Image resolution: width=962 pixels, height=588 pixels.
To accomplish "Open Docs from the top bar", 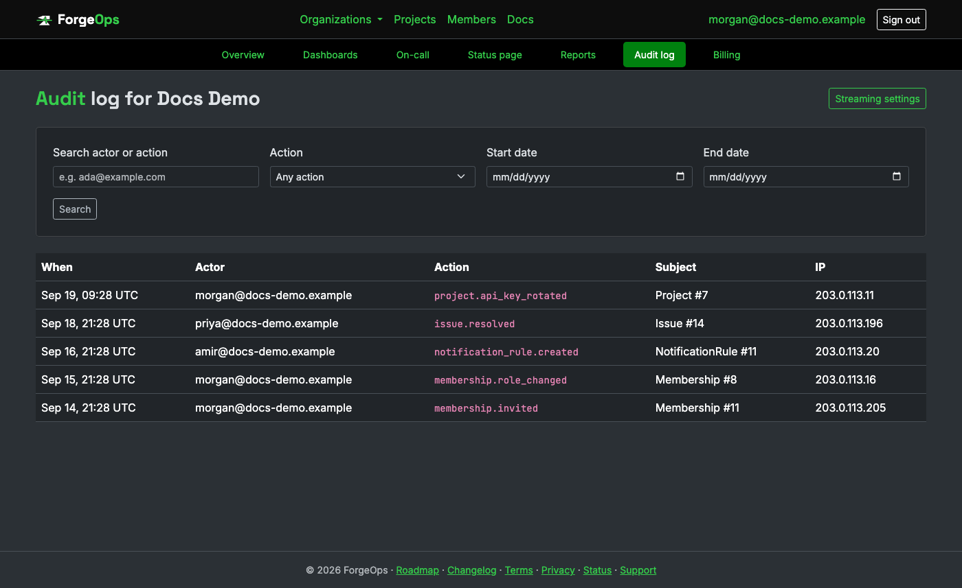I will 520,19.
